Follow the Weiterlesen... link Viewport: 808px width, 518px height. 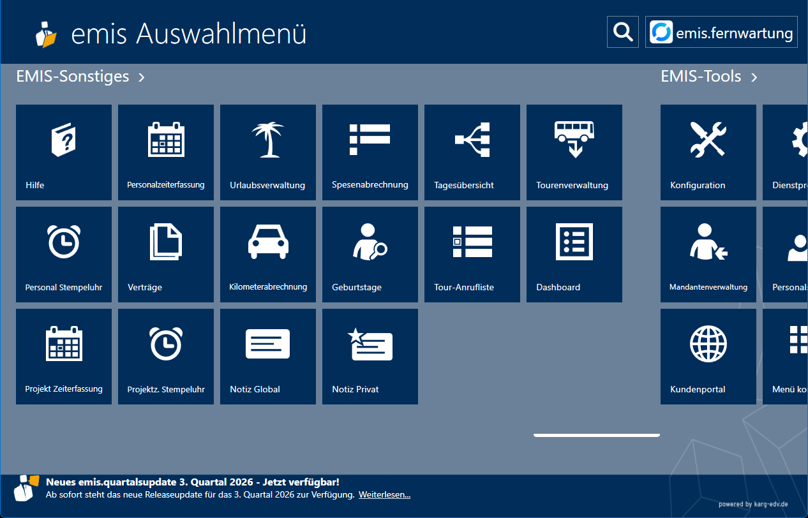[x=384, y=494]
